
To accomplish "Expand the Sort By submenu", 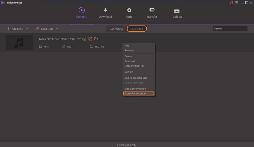I will pyautogui.click(x=139, y=72).
